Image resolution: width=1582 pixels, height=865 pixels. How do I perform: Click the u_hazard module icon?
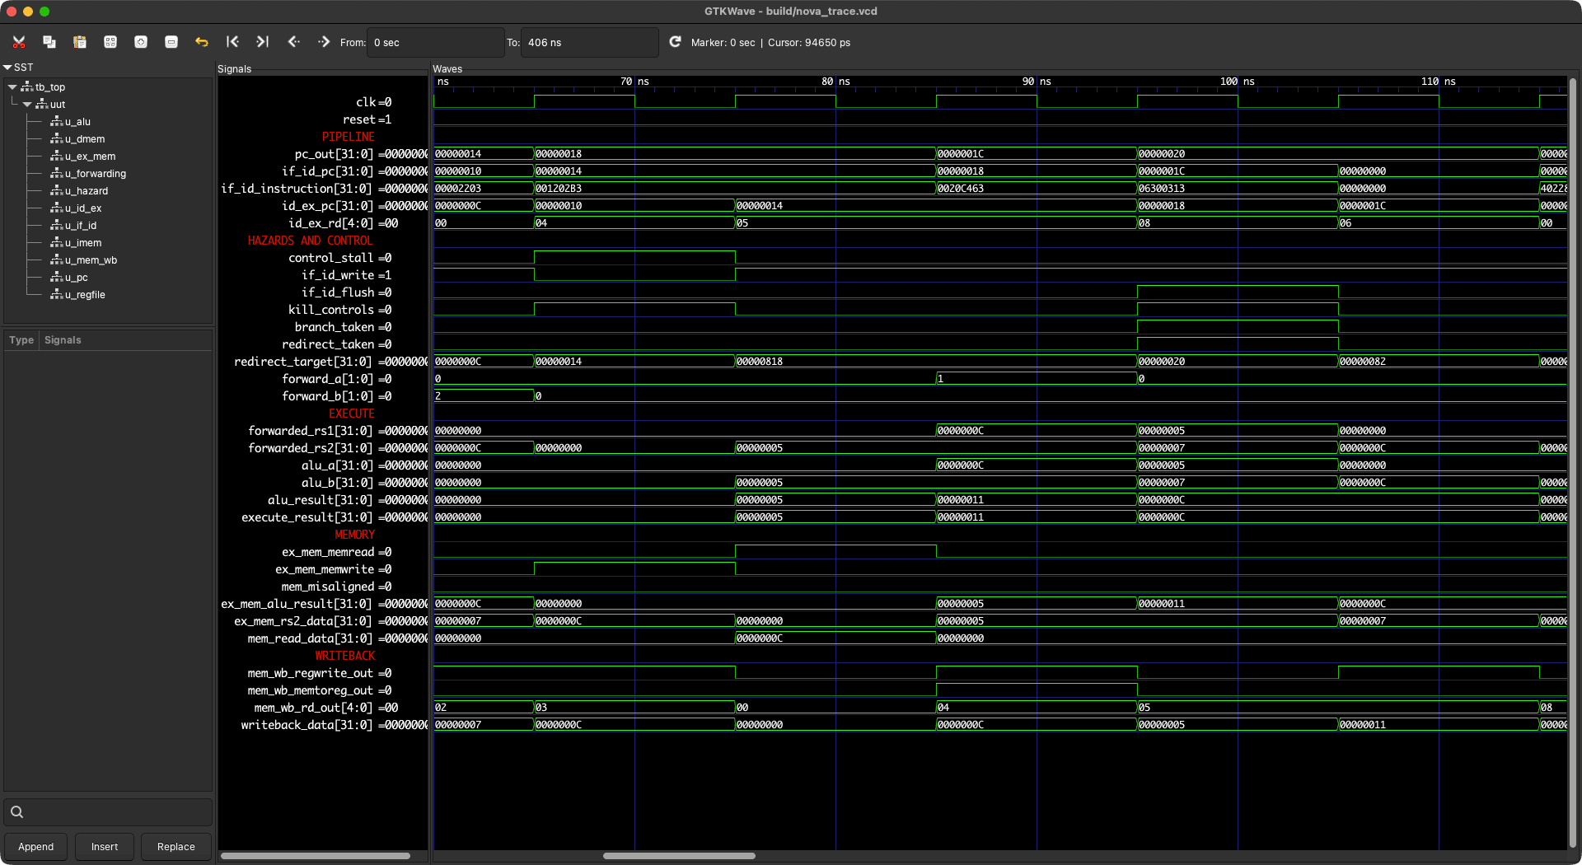tap(56, 191)
